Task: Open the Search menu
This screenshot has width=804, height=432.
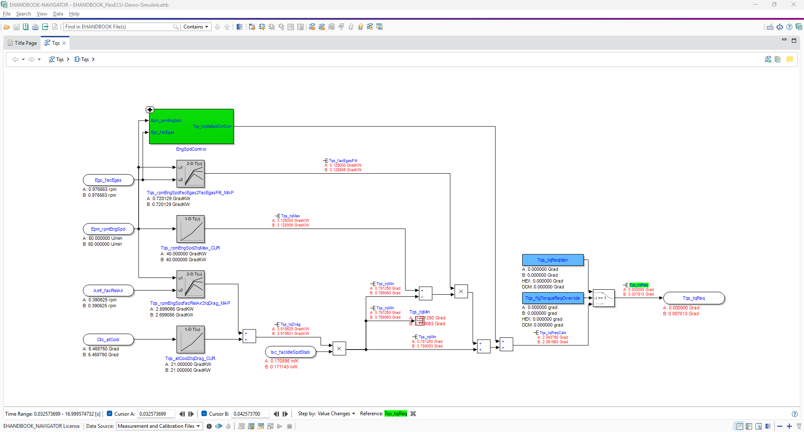Action: 23,13
